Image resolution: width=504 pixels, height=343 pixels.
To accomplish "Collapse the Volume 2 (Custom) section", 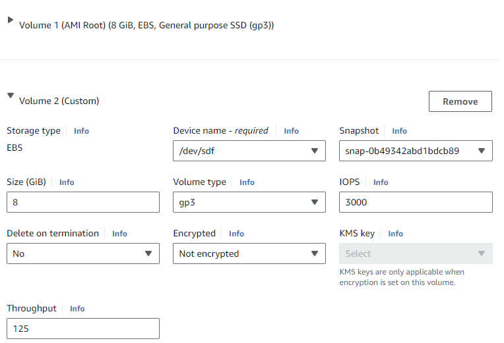I will [x=11, y=95].
